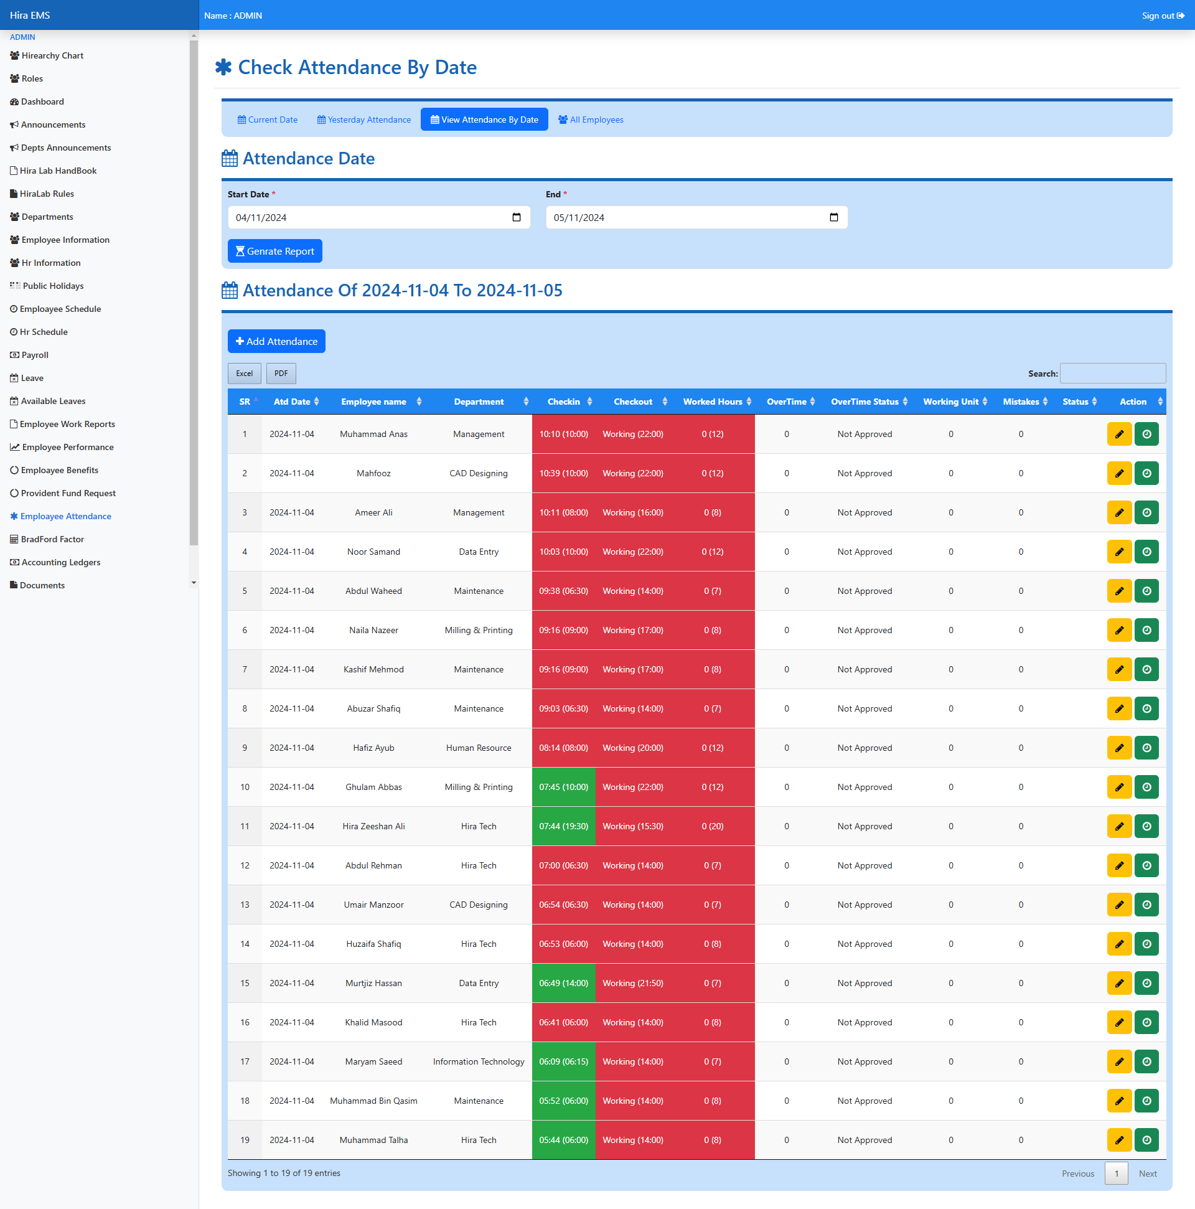Click green clock icon for Kashif Mehmod
Screen dimensions: 1195x1209
pyautogui.click(x=1146, y=670)
